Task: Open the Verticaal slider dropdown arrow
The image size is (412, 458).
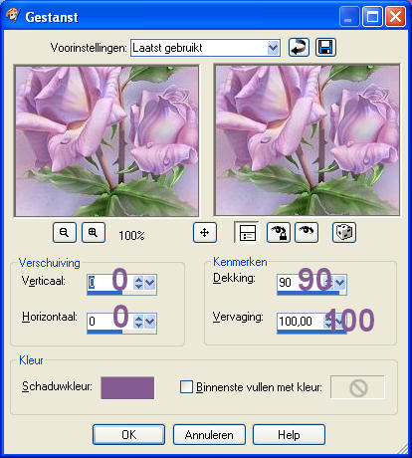Action: (x=150, y=283)
